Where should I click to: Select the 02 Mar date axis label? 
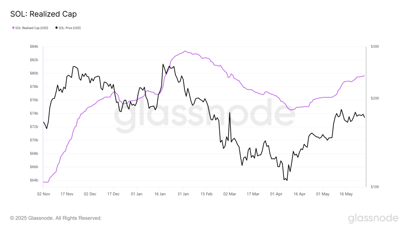point(230,194)
